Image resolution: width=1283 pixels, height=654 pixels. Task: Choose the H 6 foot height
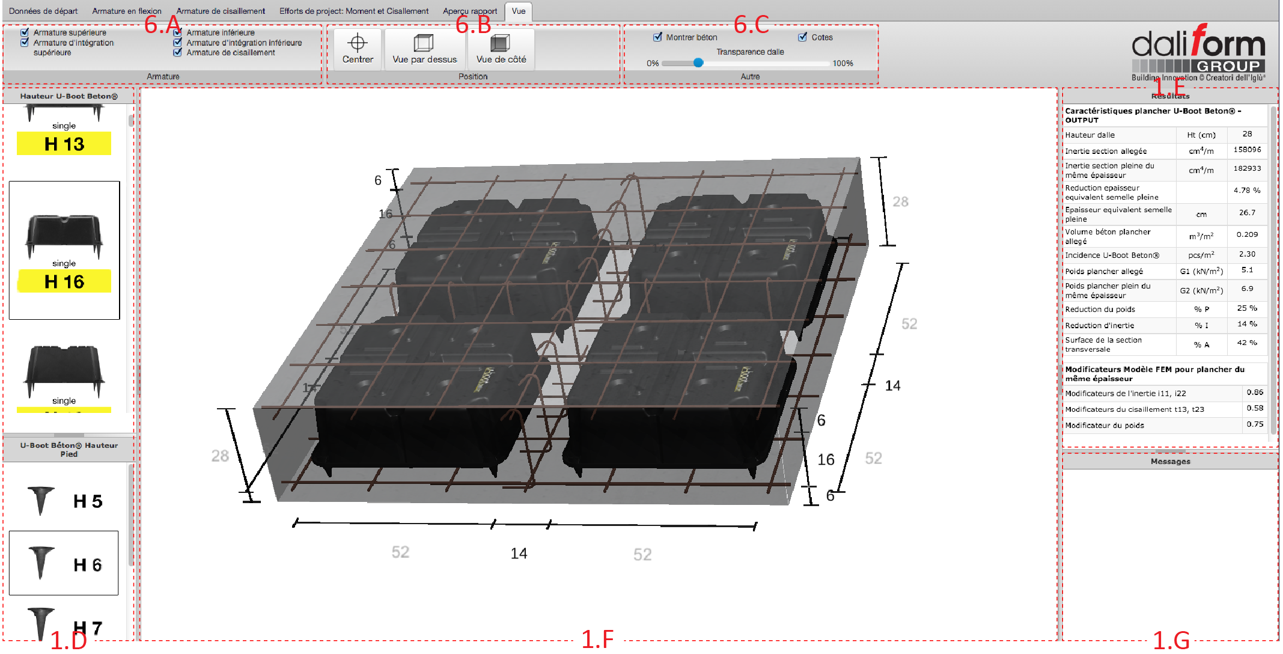coord(64,563)
